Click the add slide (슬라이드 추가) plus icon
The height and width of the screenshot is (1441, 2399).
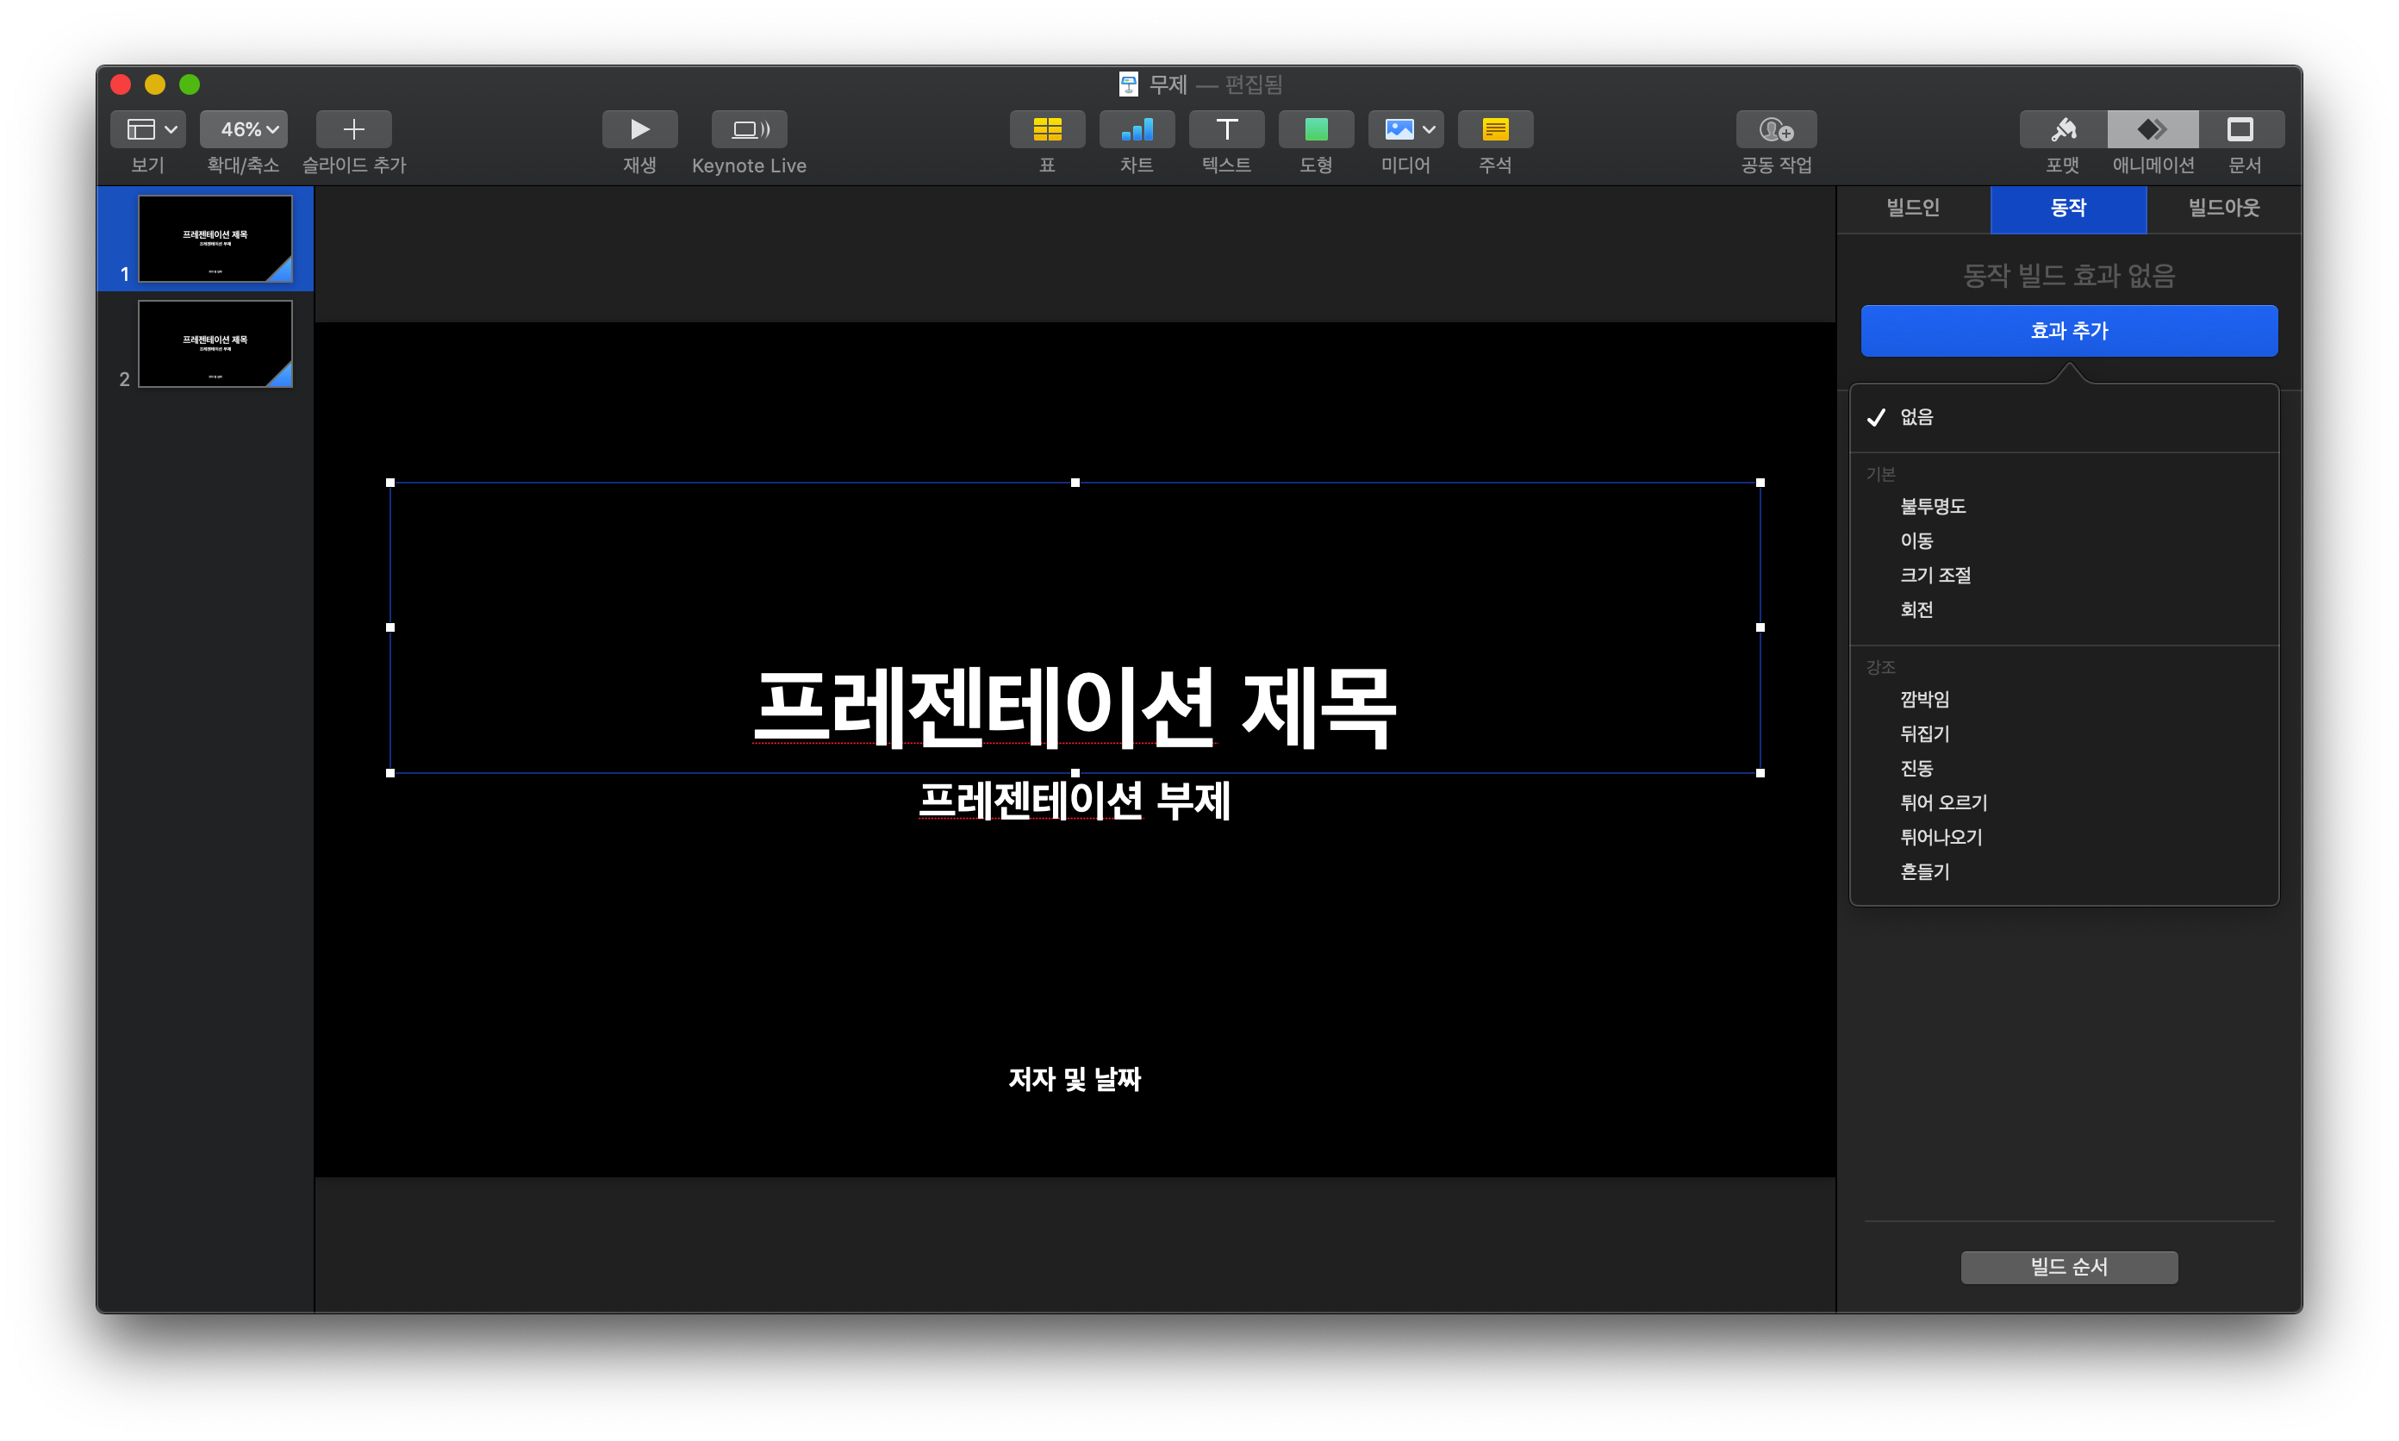353,129
